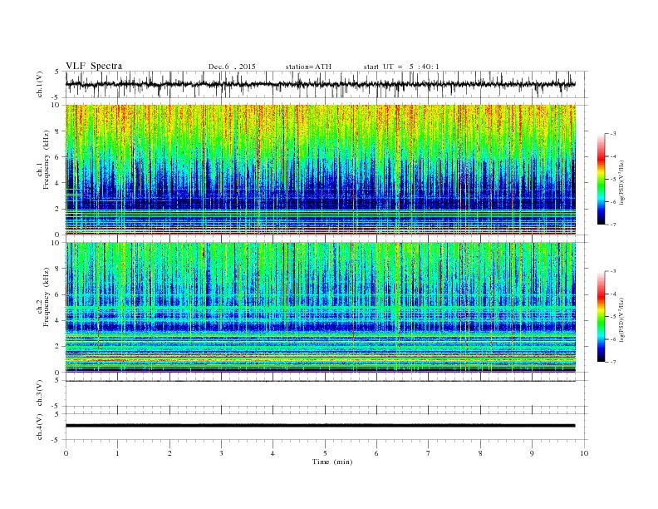Click the ch.2 color bar "log(PSD)(V²/Hz)" label
The image size is (658, 509).
click(x=621, y=319)
